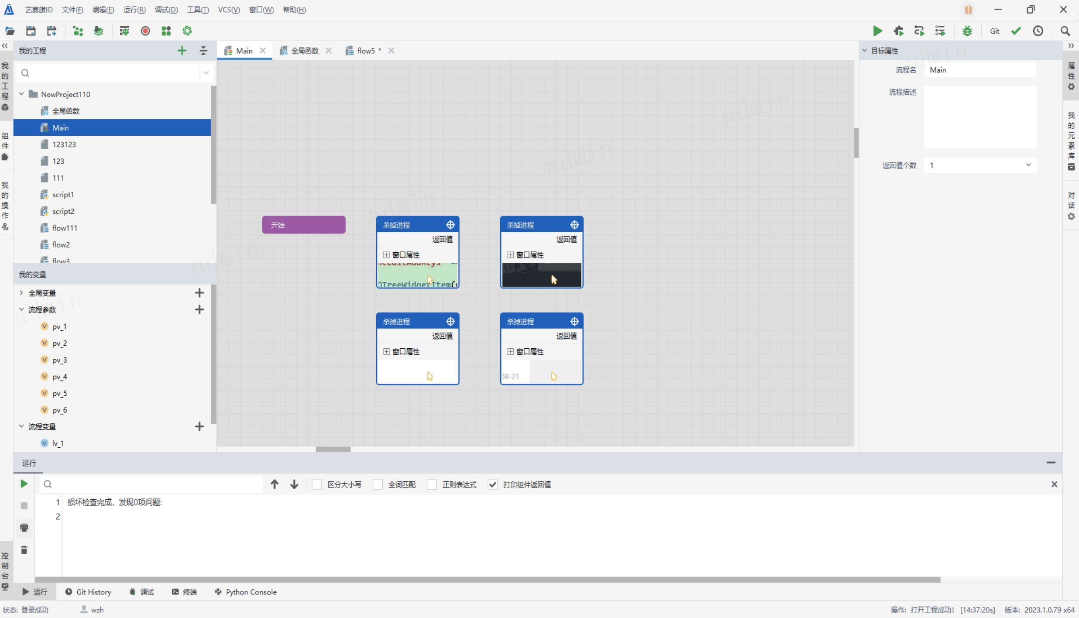Screen dimensions: 1079x618
Task: Uncheck 打印组件返回值 checkbox
Action: click(493, 484)
